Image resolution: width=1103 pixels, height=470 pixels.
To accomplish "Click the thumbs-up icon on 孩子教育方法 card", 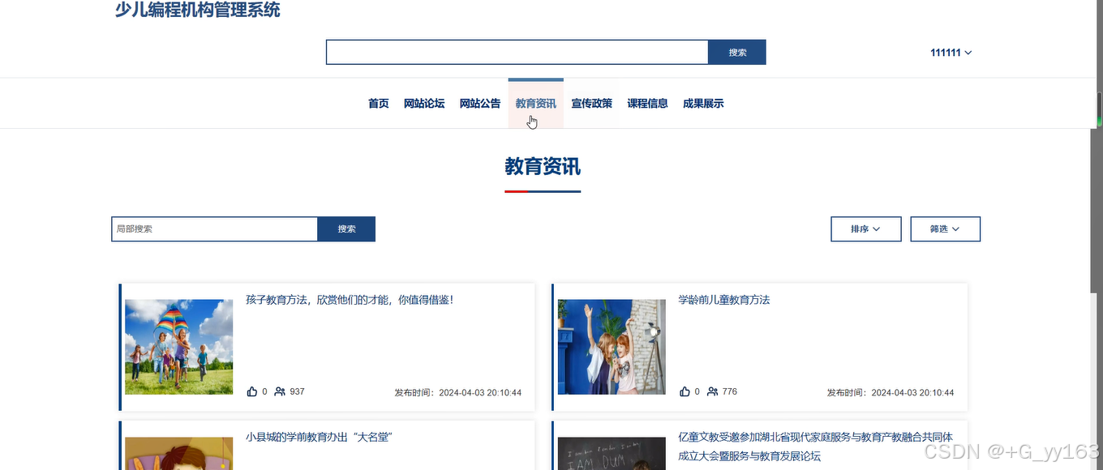I will (251, 391).
